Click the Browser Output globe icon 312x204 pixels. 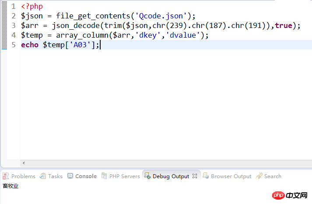[x=206, y=176]
